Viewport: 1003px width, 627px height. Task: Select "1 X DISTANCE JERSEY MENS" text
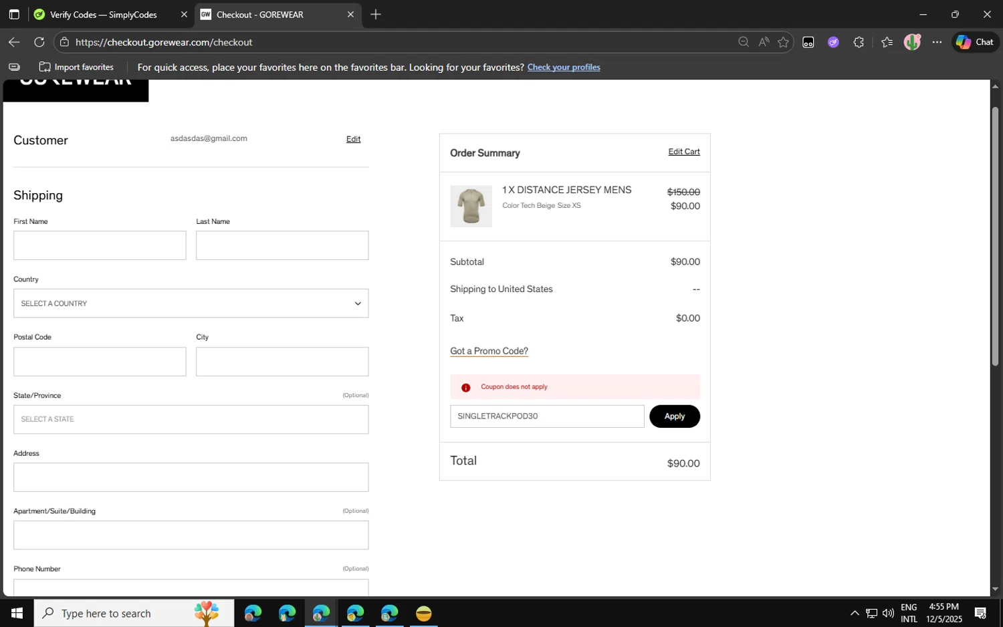(566, 190)
